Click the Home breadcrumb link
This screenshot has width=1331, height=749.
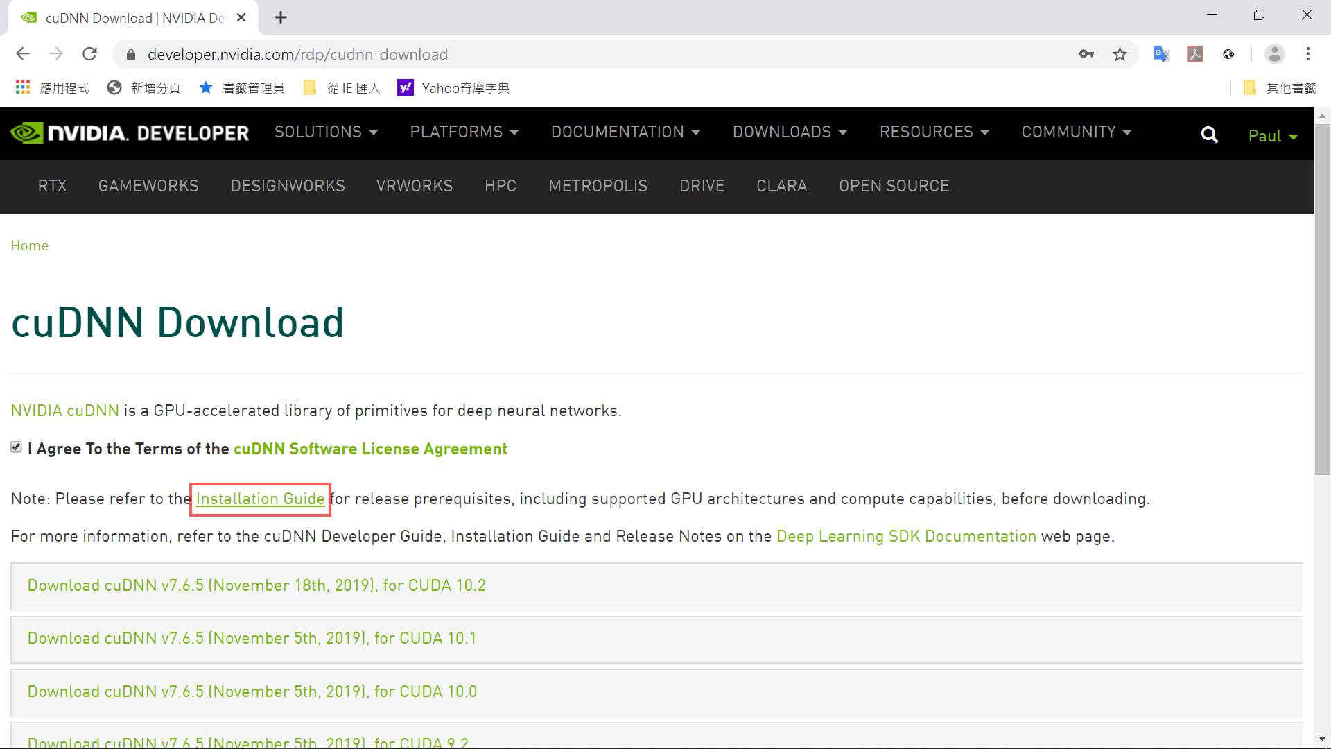(30, 246)
